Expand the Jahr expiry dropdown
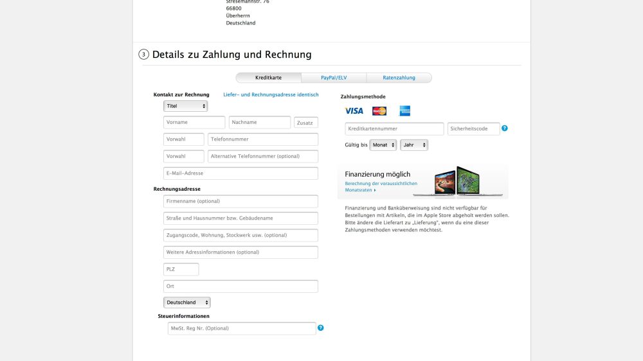643x361 pixels. (413, 145)
